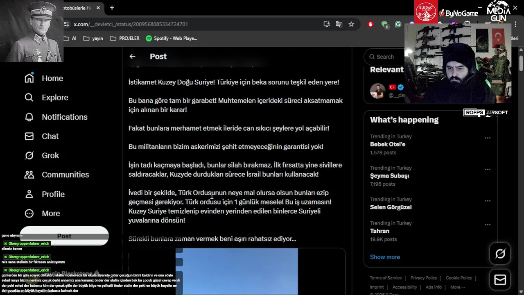Click the Search field on X

click(385, 57)
